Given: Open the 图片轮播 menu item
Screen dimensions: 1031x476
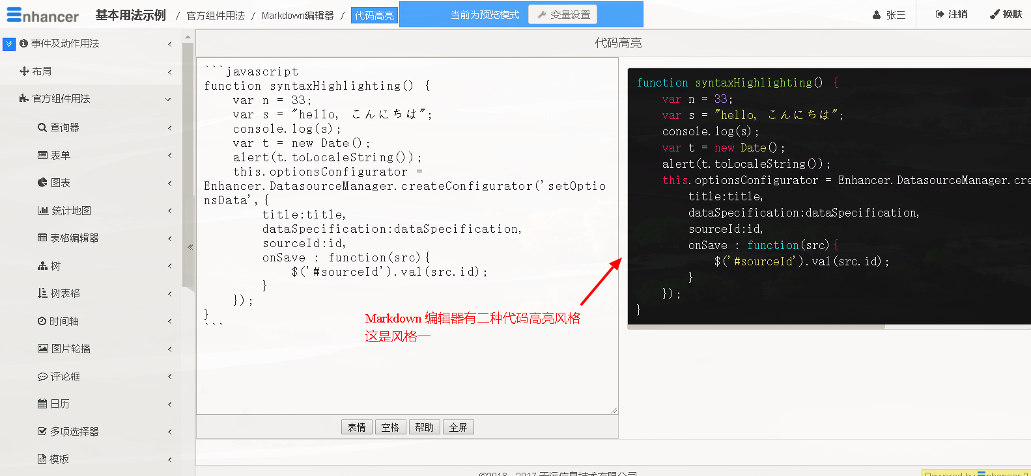Looking at the screenshot, I should tap(91, 349).
